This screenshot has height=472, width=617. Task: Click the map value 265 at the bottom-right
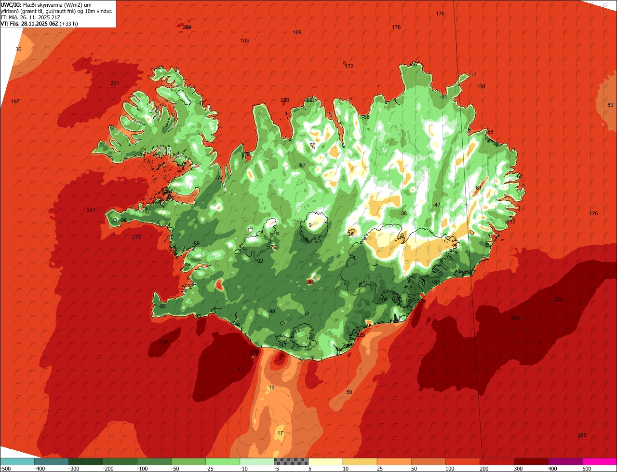(582, 435)
